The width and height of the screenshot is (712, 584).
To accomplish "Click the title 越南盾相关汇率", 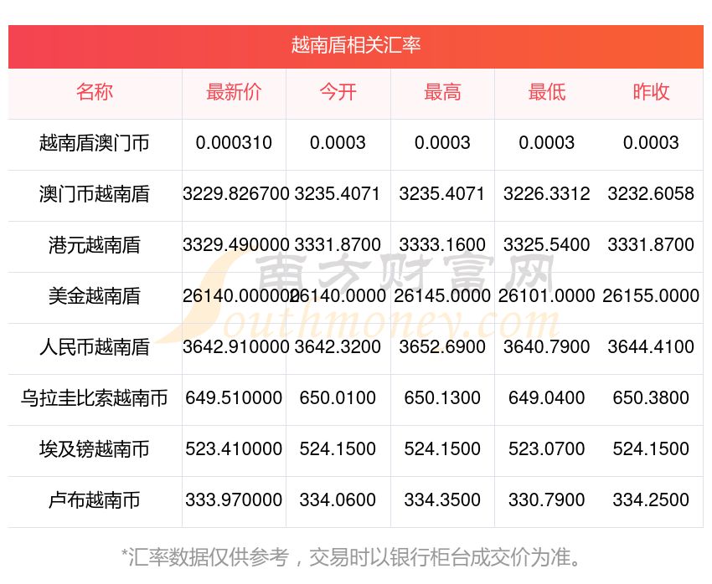I will 356,45.
